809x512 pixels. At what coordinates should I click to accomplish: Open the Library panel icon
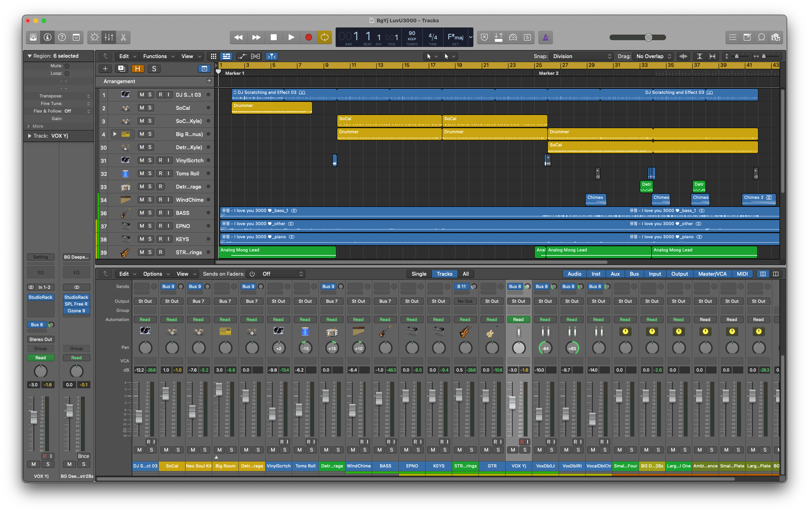pos(32,37)
